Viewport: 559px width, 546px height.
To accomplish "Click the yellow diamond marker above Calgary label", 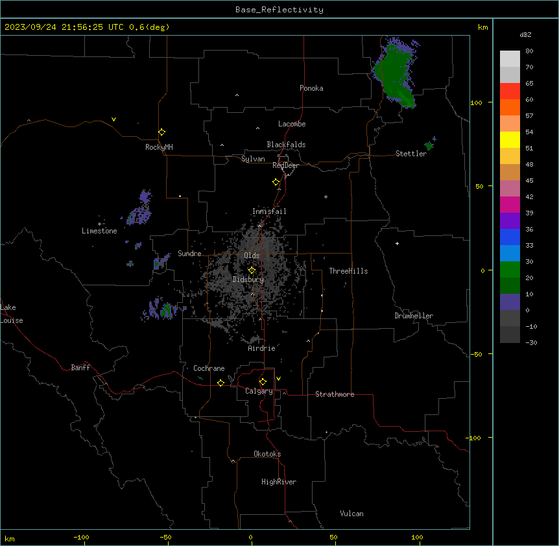I will [263, 382].
